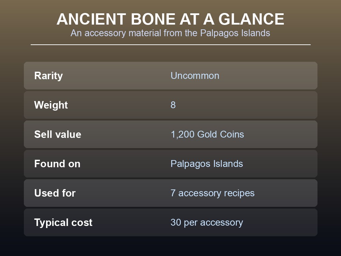Viewport: 341px width, 256px height.
Task: Select the 1,200 Gold Coins value
Action: coord(207,134)
